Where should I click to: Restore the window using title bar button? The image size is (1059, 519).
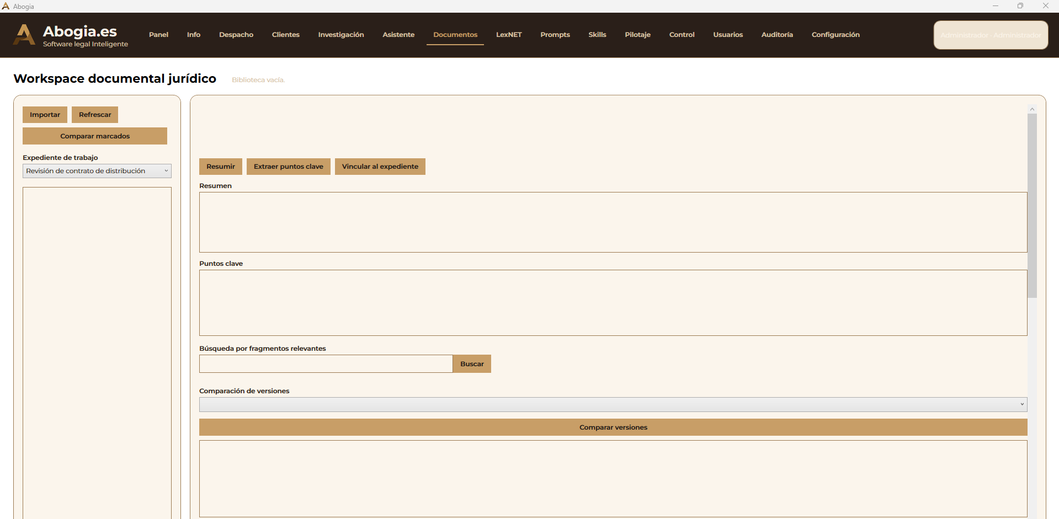tap(1020, 6)
